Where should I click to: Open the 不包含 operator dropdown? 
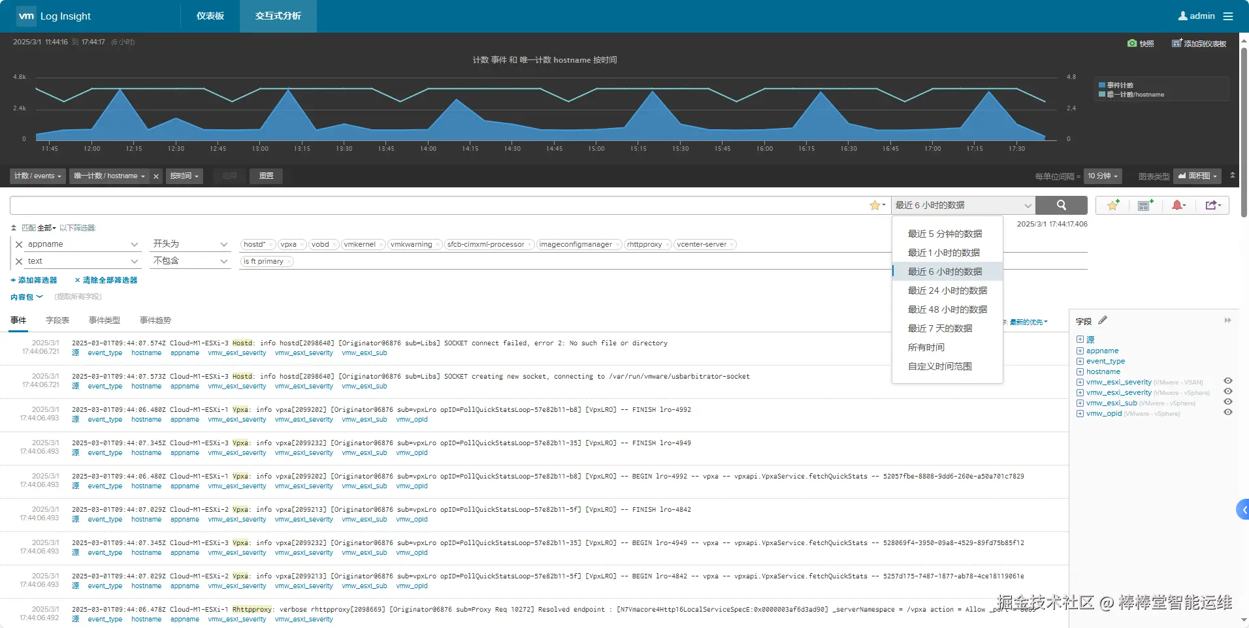pos(190,261)
